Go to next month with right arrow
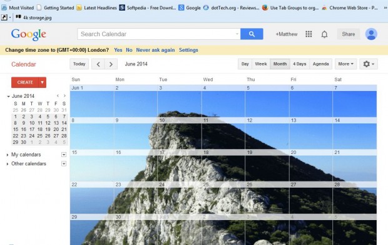This screenshot has width=388, height=245. (x=111, y=64)
